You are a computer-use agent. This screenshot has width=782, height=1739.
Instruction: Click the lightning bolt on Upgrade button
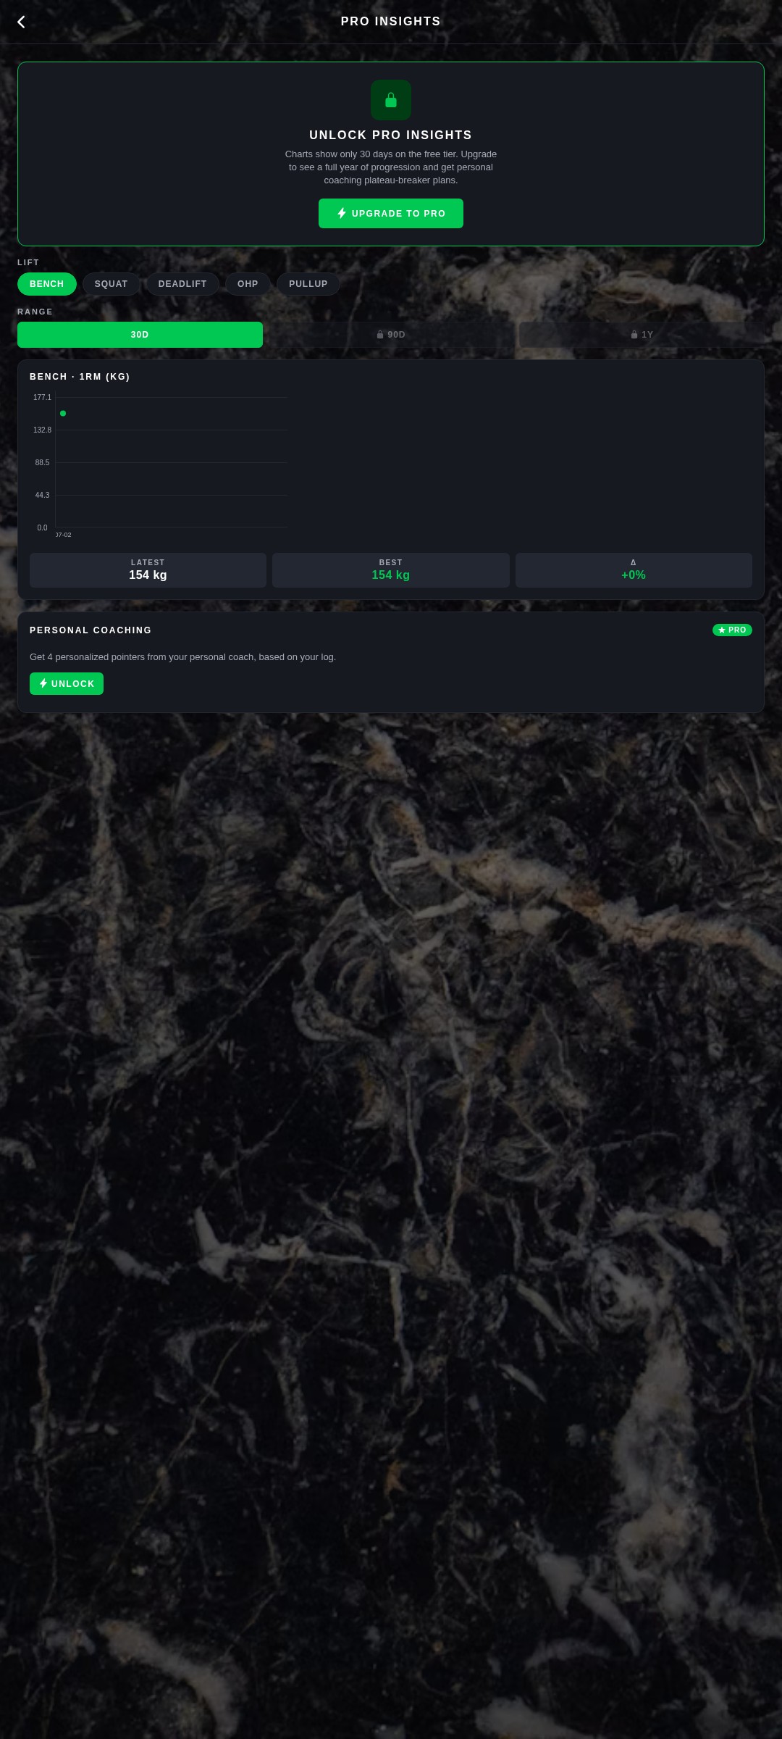(342, 213)
